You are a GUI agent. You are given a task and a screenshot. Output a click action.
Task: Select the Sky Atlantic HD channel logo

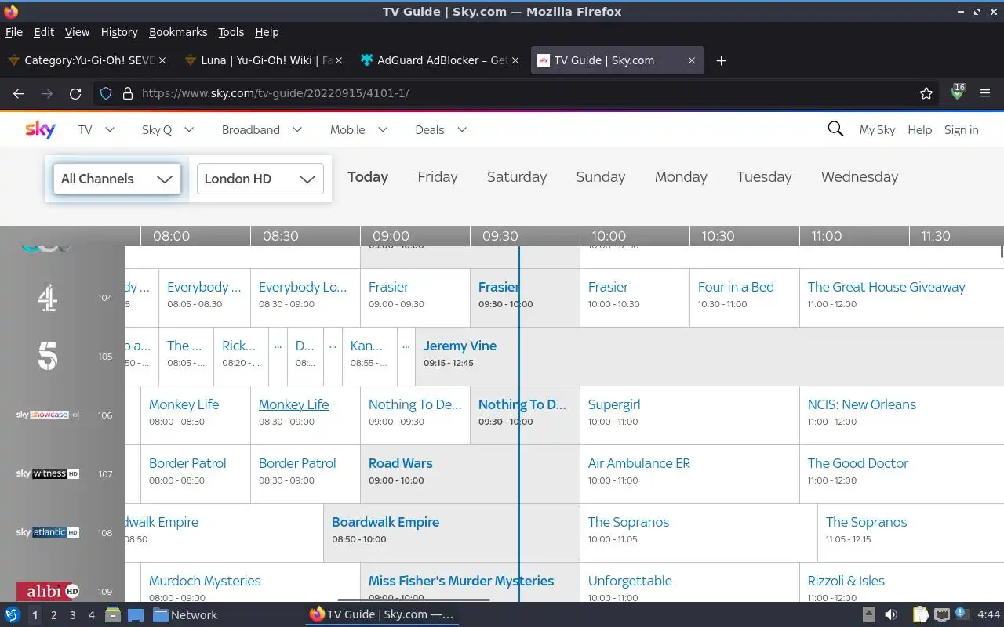47,533
